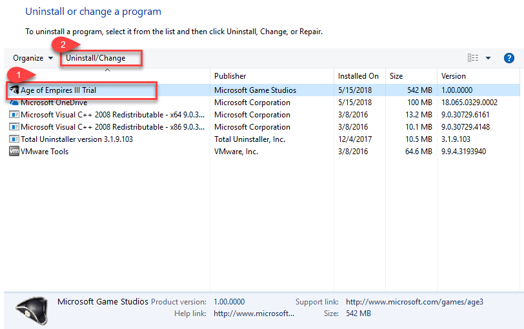524x329 pixels.
Task: Click the product version 1.00.0000 in details pane
Action: (229, 302)
